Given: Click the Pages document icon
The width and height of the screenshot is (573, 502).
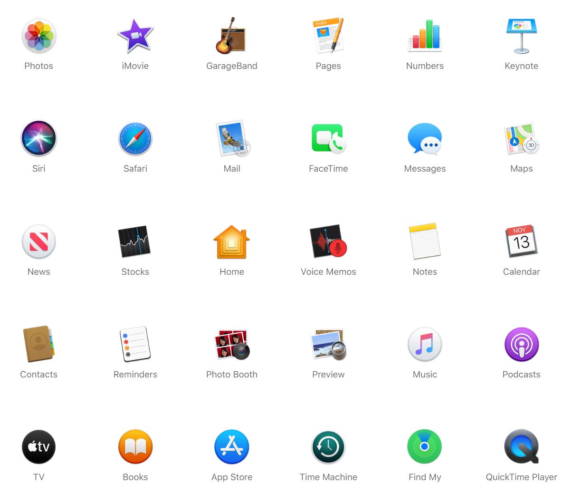Looking at the screenshot, I should pos(329,36).
